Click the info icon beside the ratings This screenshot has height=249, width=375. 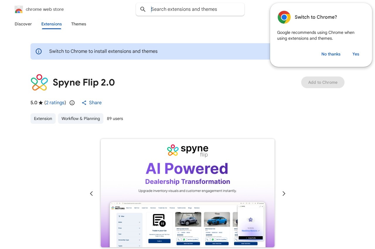72,103
